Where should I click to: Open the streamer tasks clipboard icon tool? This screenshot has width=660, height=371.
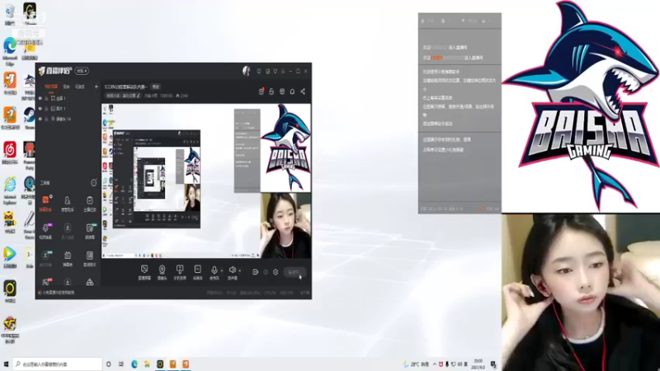click(x=90, y=203)
